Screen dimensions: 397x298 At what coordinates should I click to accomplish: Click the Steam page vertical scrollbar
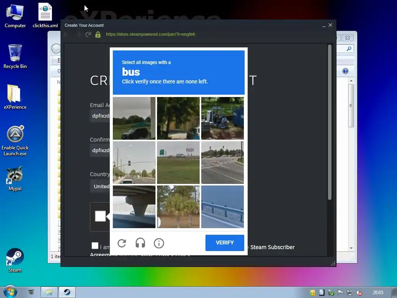click(330, 122)
